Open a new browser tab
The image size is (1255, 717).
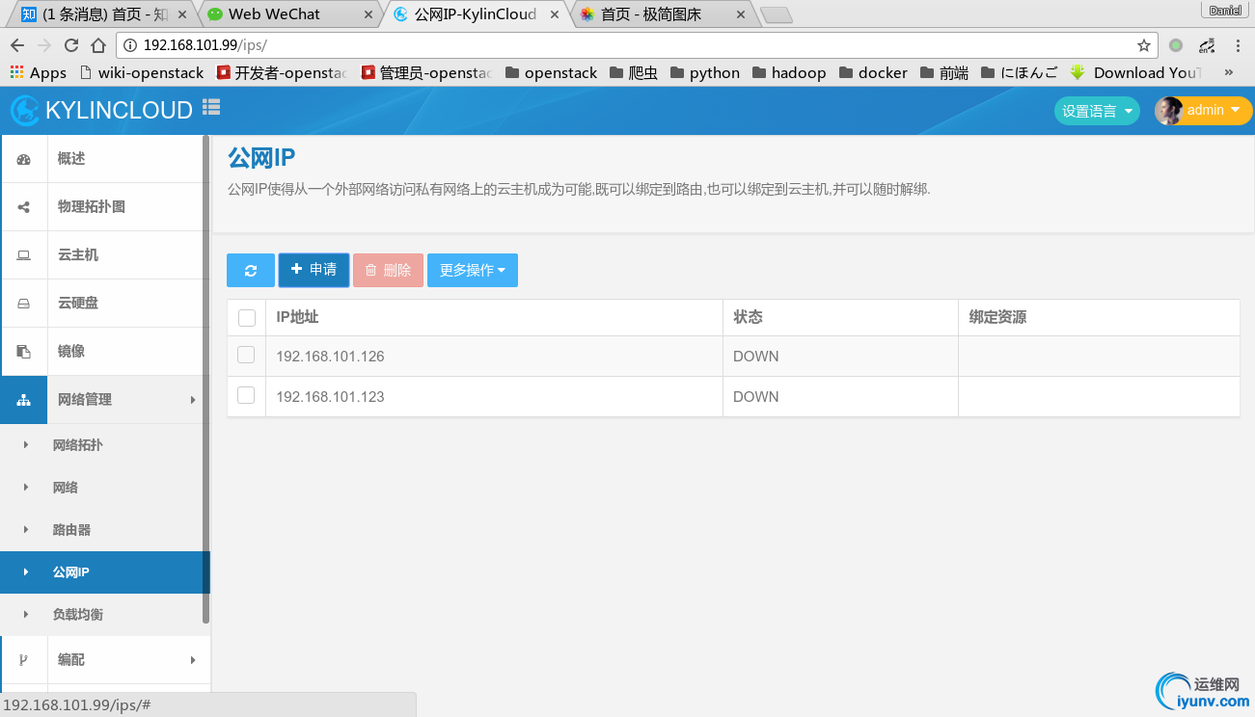pyautogui.click(x=776, y=14)
